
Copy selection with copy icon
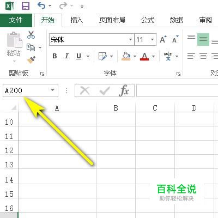(x=31, y=47)
